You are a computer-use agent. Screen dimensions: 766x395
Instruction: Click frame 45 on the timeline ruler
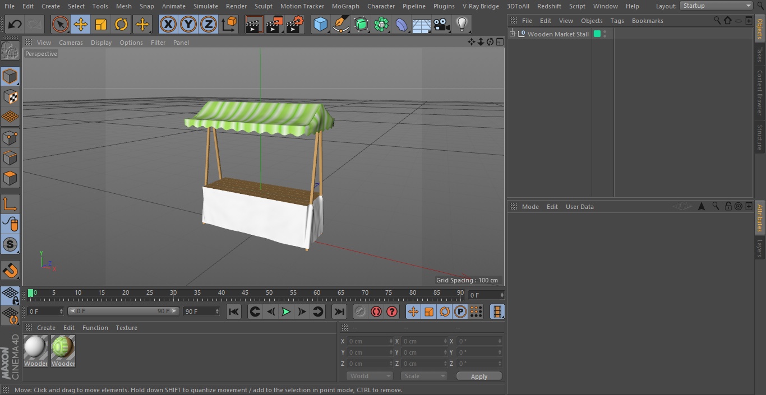[245, 293]
